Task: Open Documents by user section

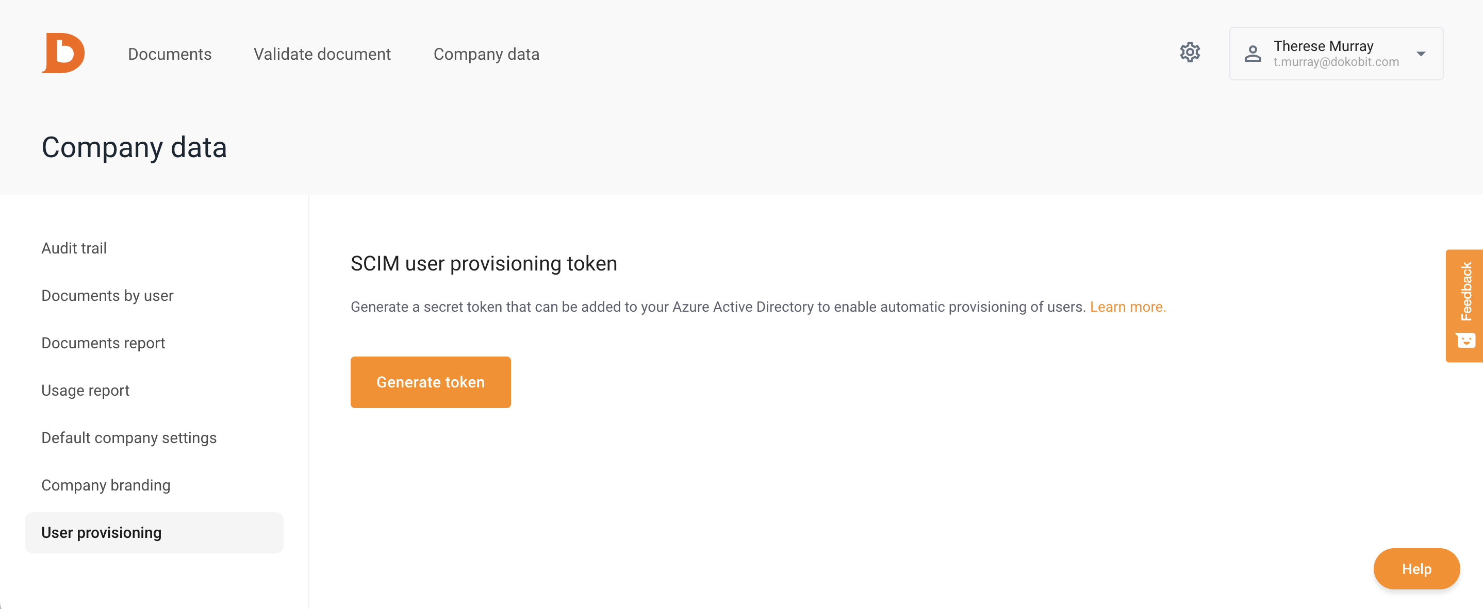Action: coord(108,296)
